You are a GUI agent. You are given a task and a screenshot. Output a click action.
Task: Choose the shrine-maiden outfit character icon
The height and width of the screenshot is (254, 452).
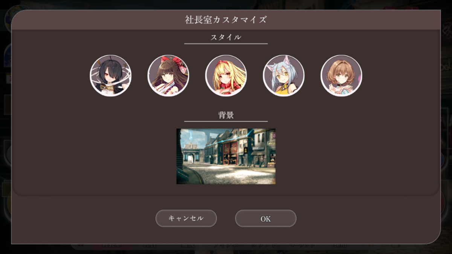pos(168,76)
